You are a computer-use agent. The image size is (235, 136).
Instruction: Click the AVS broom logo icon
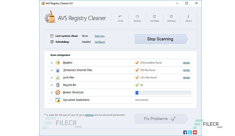[50, 17]
